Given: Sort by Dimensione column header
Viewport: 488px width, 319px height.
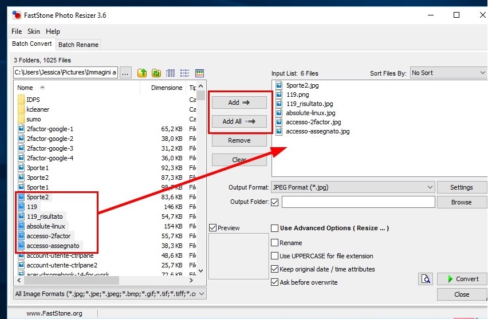Looking at the screenshot, I should click(x=167, y=88).
